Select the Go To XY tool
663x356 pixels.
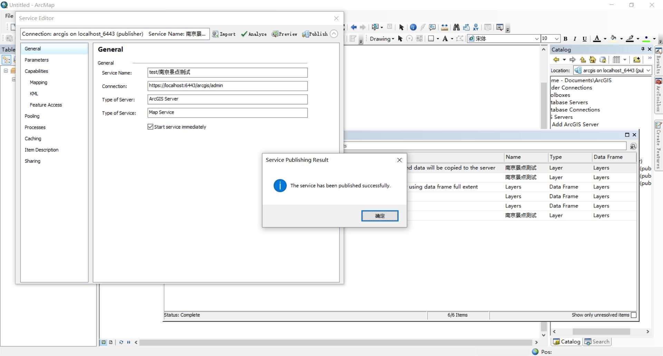(476, 27)
